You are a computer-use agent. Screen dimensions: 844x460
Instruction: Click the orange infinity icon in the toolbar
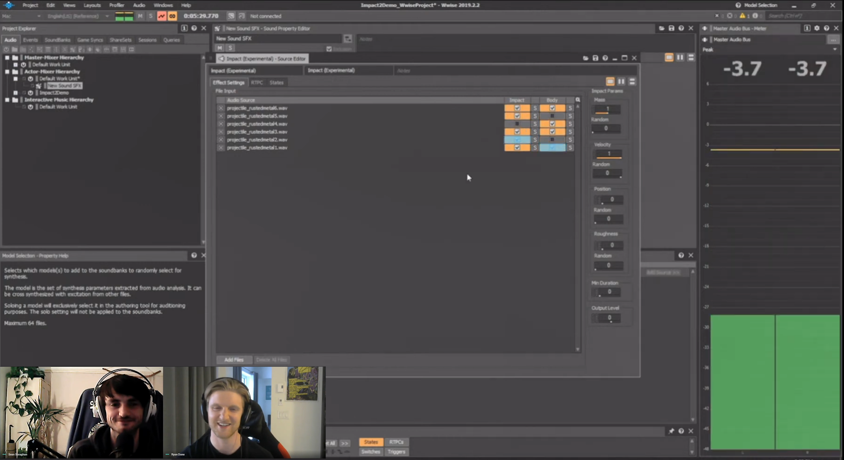pos(172,16)
